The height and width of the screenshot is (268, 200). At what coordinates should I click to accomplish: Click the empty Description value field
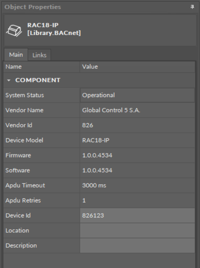click(x=137, y=246)
